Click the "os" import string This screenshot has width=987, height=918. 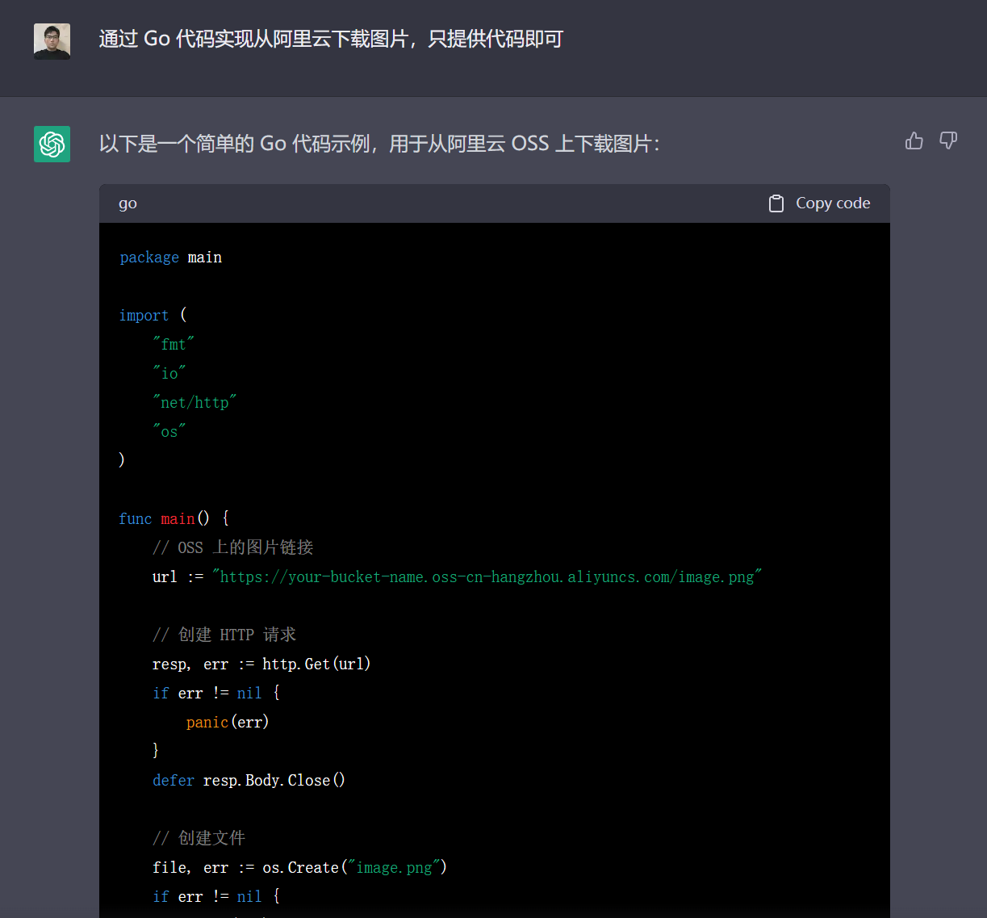click(169, 431)
